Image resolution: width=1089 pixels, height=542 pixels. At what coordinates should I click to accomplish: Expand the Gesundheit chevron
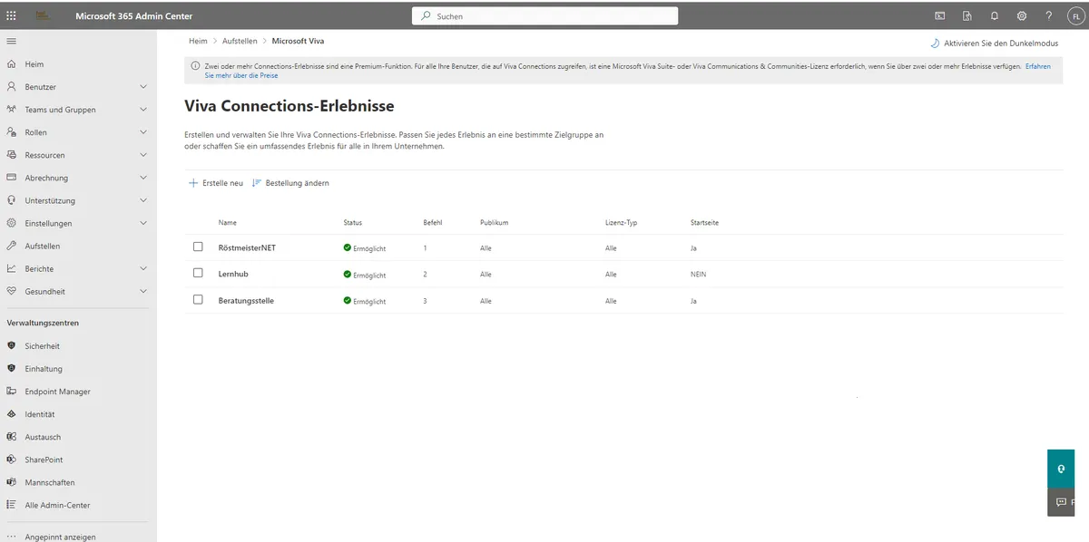point(143,291)
